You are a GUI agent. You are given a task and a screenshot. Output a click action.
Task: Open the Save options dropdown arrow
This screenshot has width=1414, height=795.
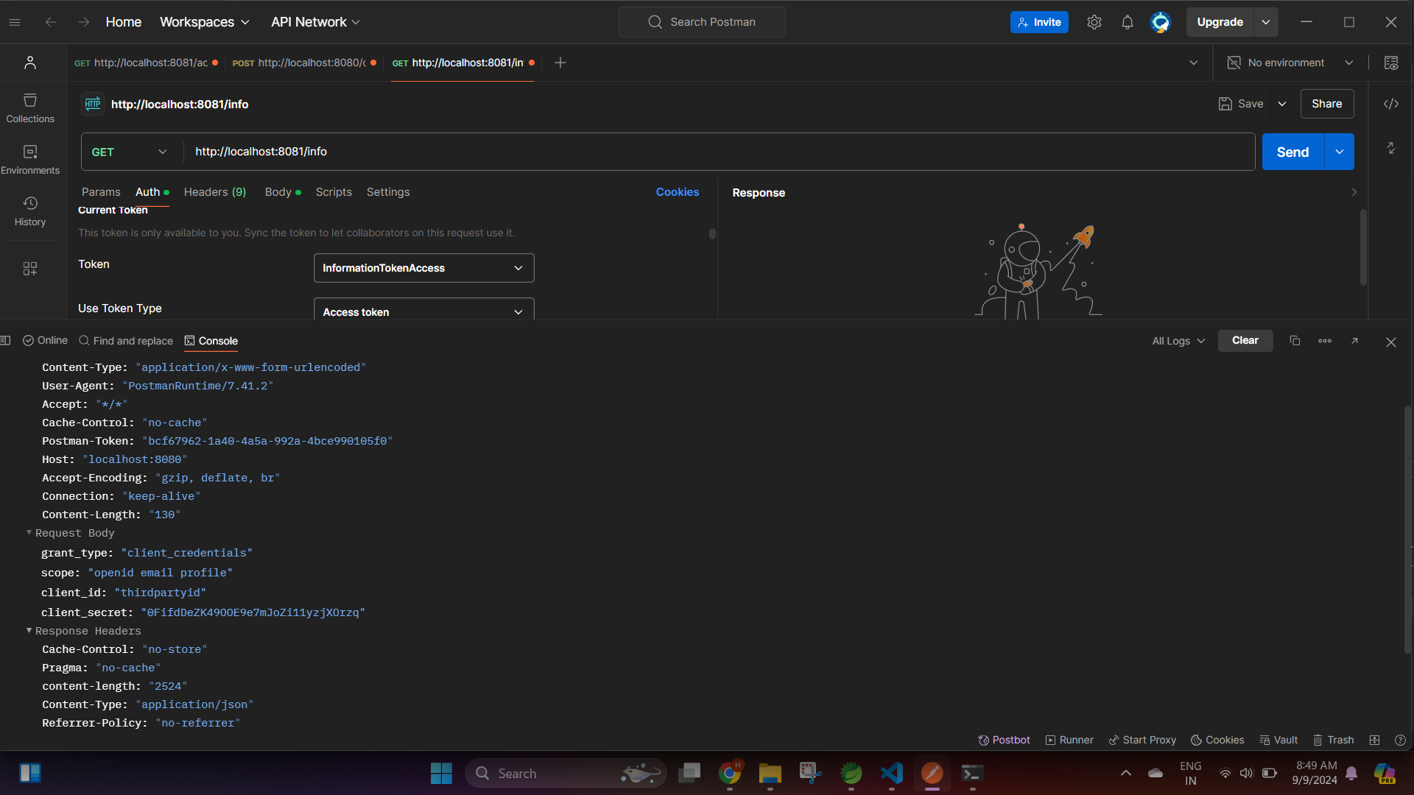[1282, 104]
